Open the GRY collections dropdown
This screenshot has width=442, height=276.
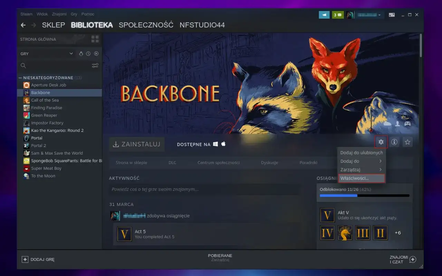(x=47, y=53)
